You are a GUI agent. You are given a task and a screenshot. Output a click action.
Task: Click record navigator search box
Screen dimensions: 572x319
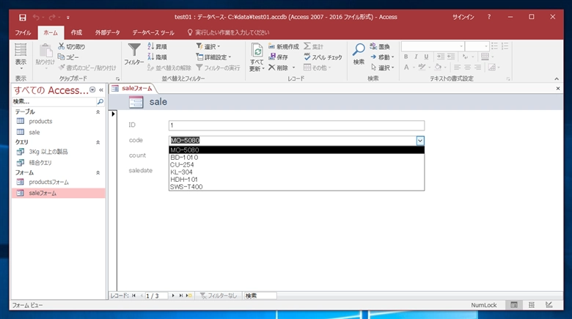pos(260,296)
